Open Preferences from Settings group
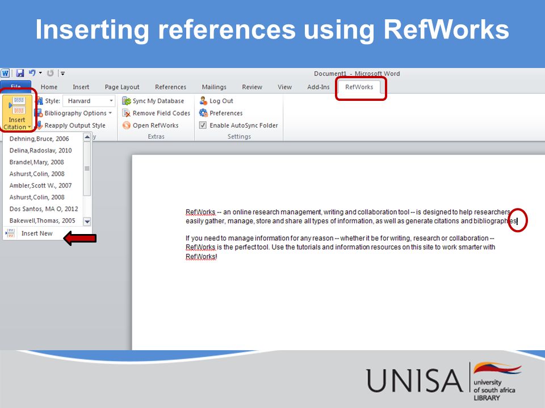 click(226, 113)
